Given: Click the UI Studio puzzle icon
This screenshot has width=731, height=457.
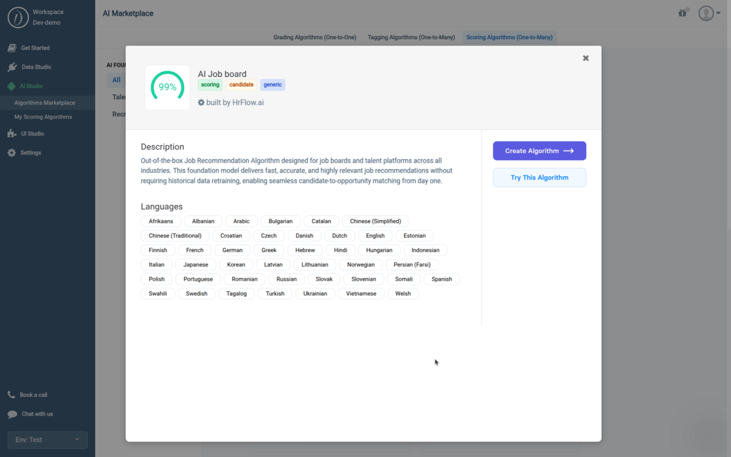Looking at the screenshot, I should [x=12, y=133].
